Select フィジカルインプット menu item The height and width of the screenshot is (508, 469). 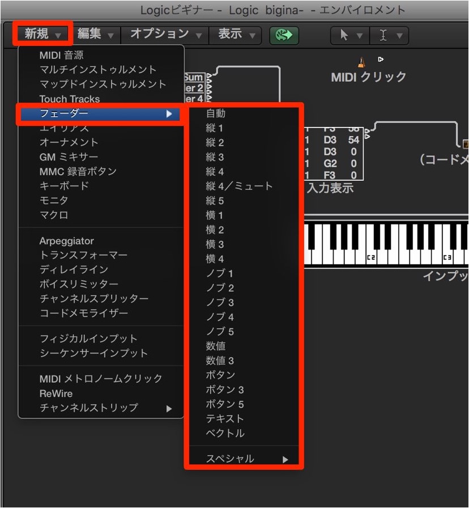click(101, 339)
